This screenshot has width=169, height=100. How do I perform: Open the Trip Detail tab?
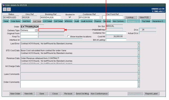[x=146, y=21]
